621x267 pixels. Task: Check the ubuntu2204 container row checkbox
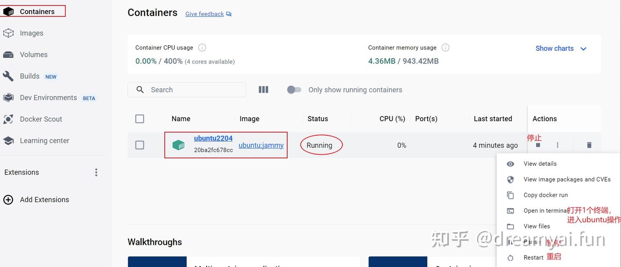pos(140,145)
